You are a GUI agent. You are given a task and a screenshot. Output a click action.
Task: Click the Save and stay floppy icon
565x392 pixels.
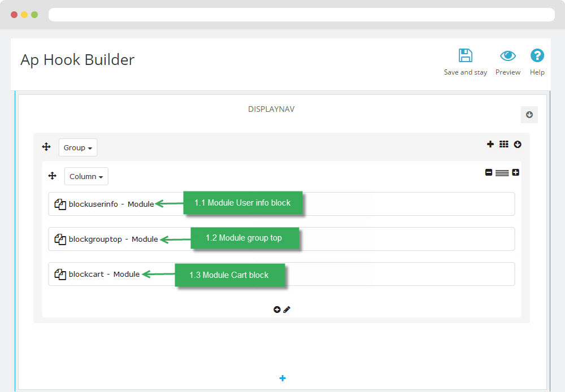tap(465, 55)
